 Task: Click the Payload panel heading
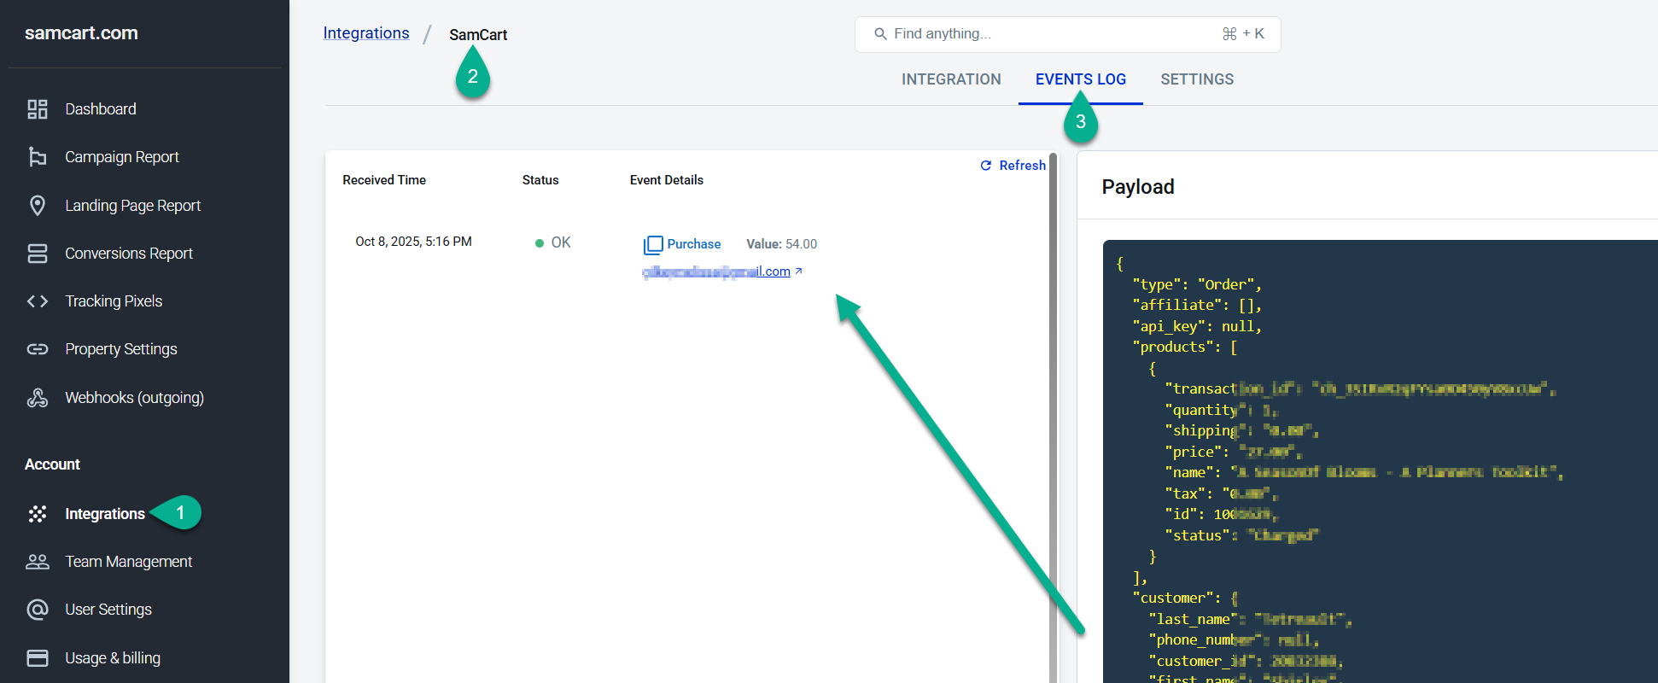pyautogui.click(x=1138, y=187)
